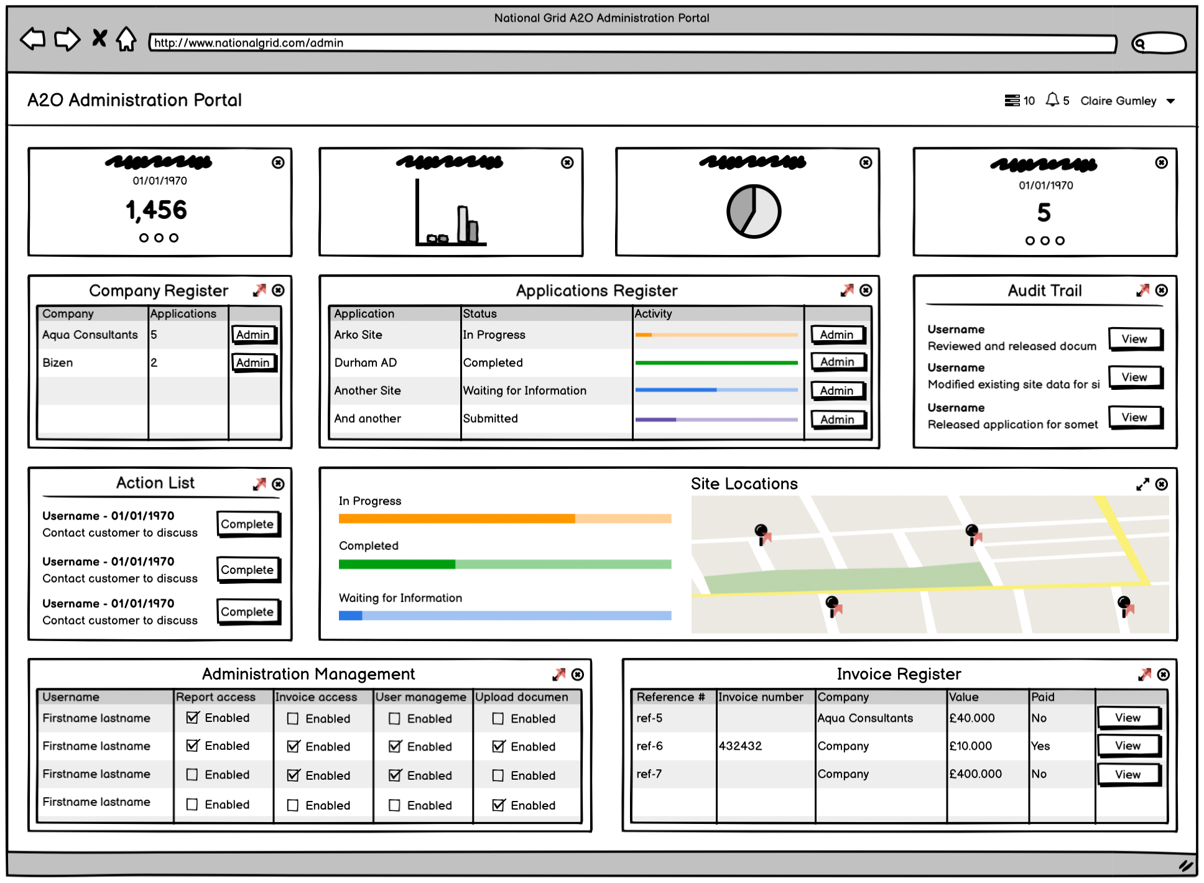Enable Invoice access for first user row

click(x=293, y=719)
